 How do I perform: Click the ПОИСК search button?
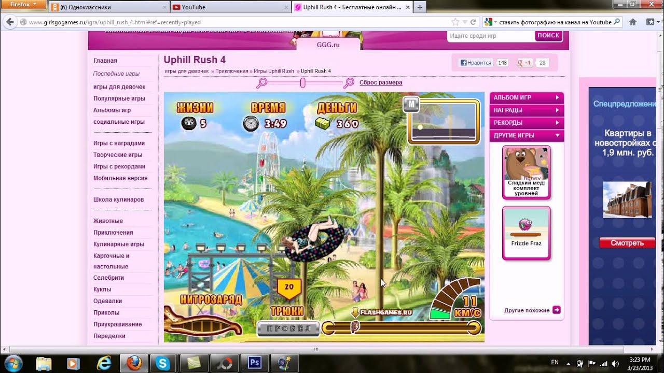(548, 36)
